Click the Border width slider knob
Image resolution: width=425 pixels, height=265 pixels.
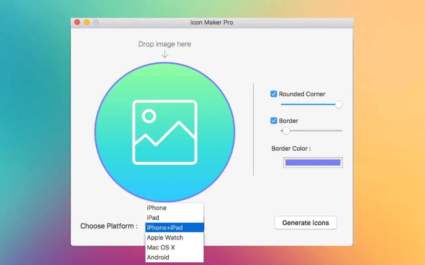tap(286, 131)
